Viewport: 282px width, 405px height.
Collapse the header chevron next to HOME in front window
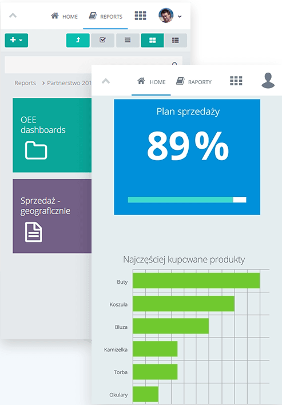point(106,81)
